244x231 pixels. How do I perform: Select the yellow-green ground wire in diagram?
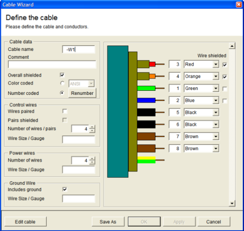pyautogui.click(x=146, y=160)
